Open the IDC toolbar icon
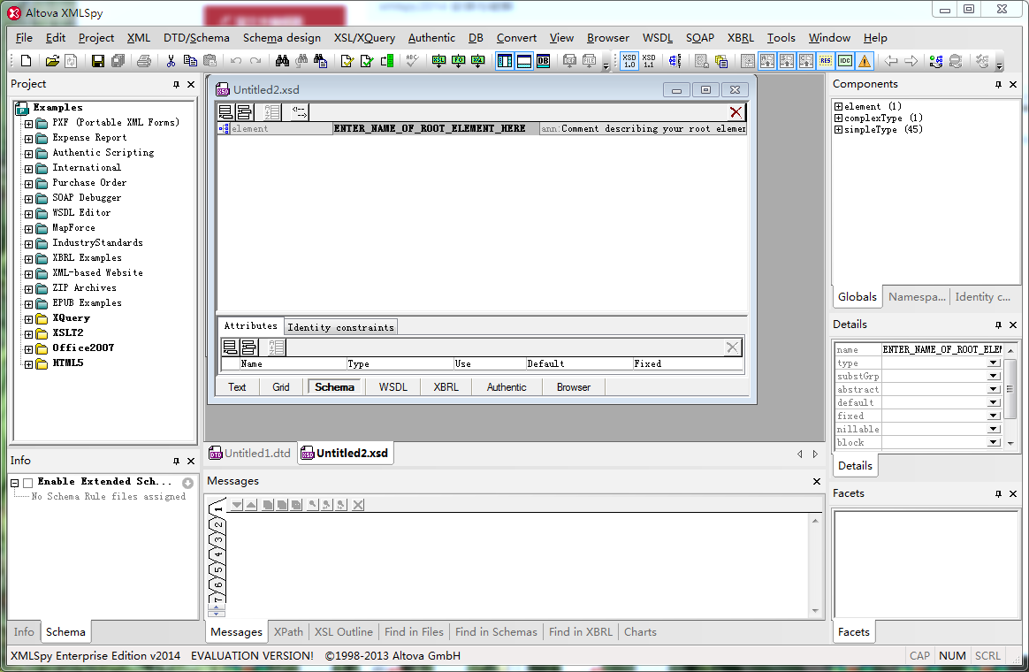Screen dimensions: 1029x672 click(845, 60)
